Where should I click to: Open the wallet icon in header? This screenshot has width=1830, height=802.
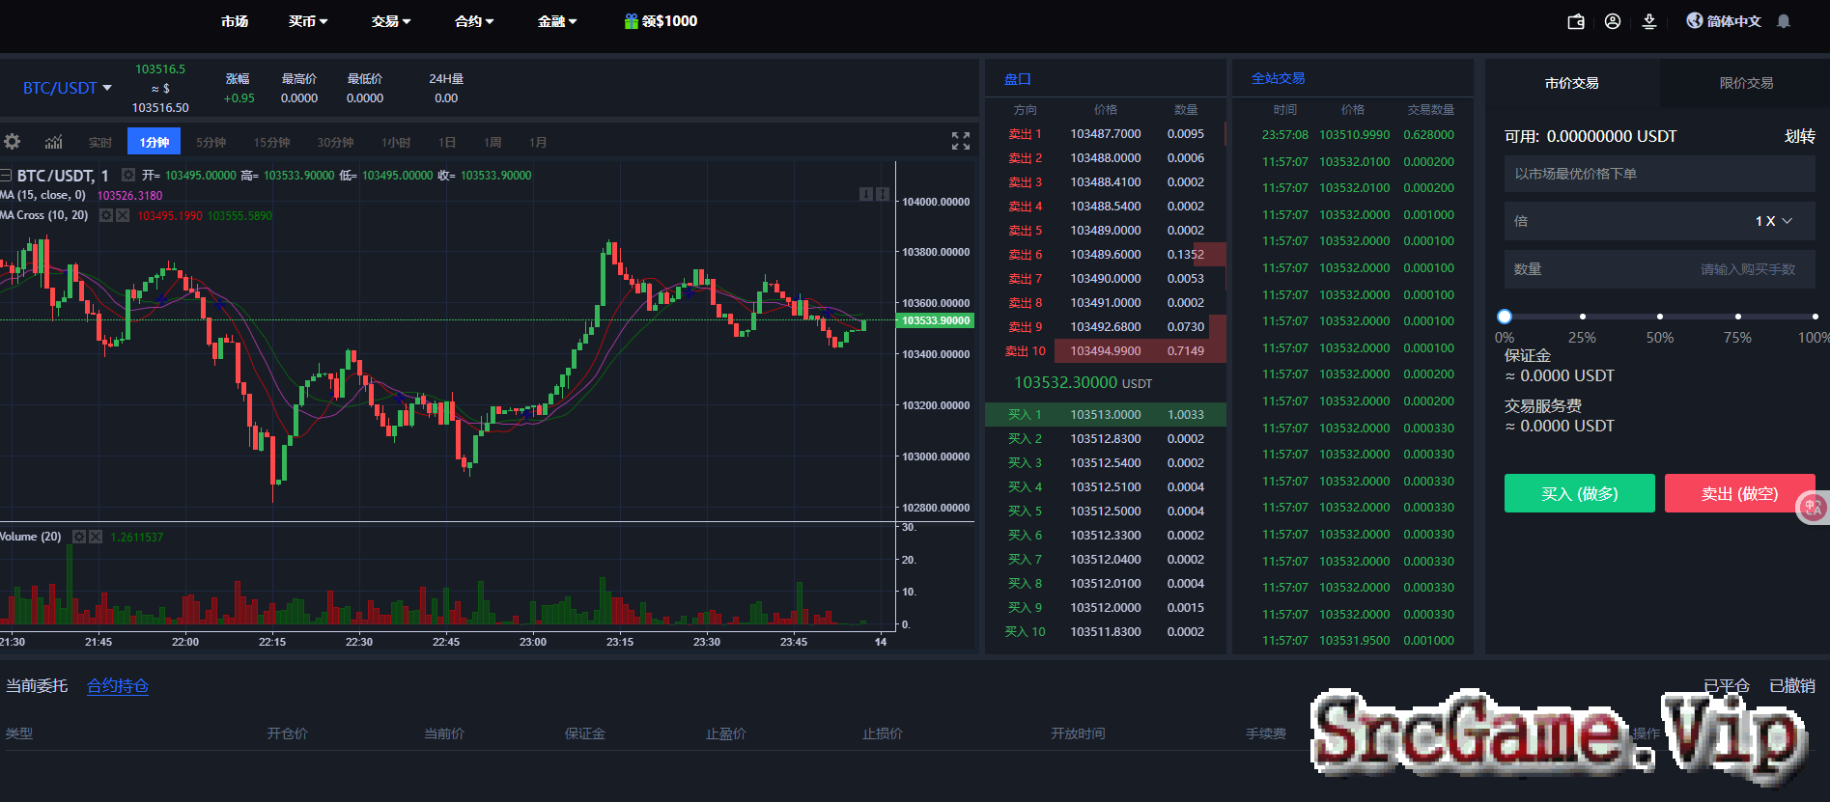pos(1576,21)
